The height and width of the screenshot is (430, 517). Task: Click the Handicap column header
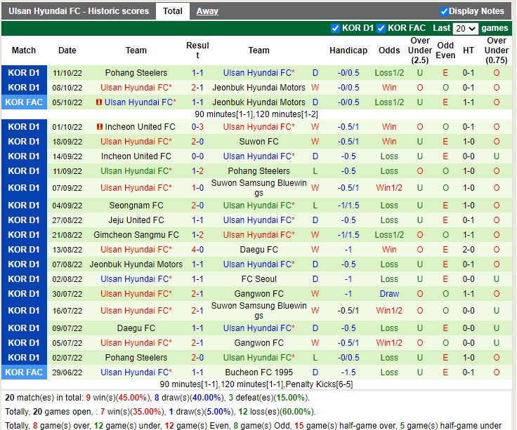[348, 51]
